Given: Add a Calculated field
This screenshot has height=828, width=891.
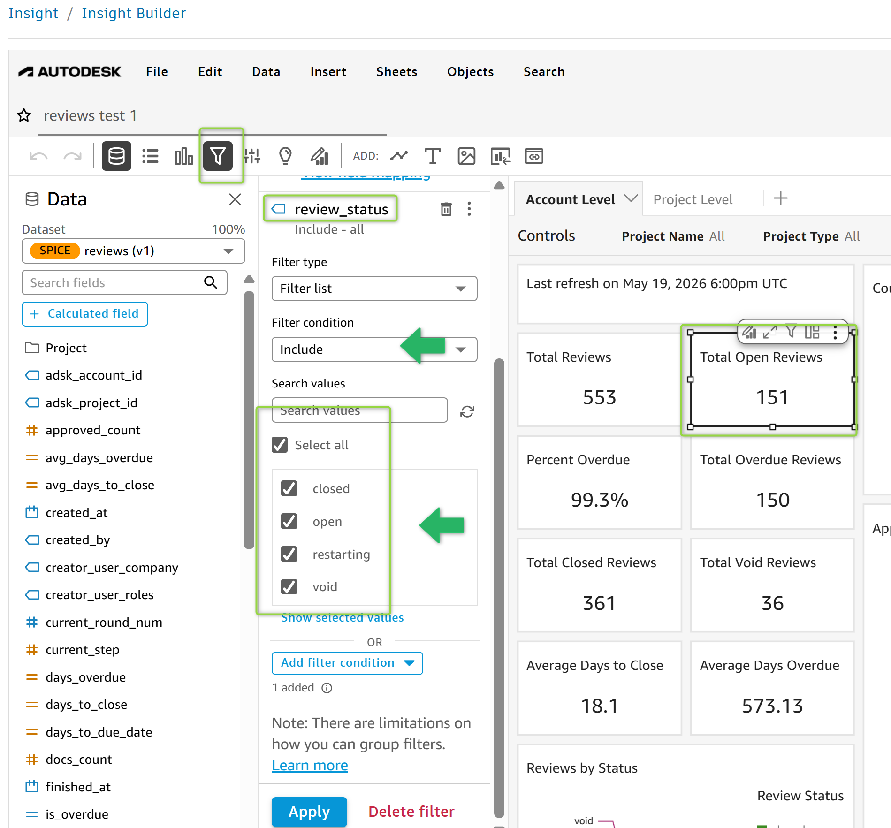Looking at the screenshot, I should tap(85, 314).
